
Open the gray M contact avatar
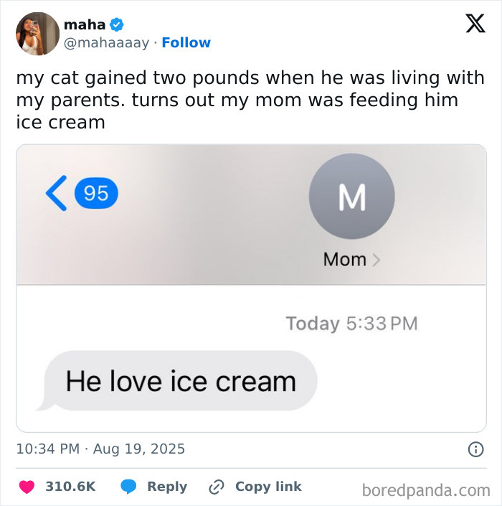[351, 196]
